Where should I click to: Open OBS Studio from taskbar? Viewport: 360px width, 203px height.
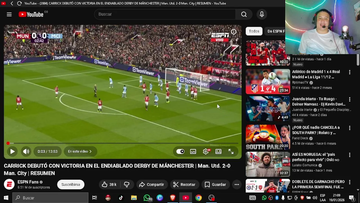211,198
